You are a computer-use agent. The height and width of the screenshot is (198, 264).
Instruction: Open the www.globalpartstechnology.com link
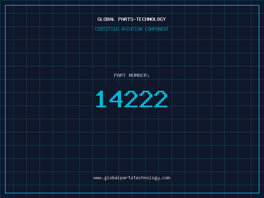tap(132, 178)
